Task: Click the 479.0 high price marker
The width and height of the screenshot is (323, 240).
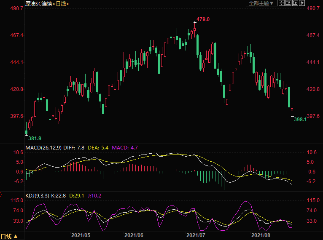Action: pyautogui.click(x=203, y=19)
